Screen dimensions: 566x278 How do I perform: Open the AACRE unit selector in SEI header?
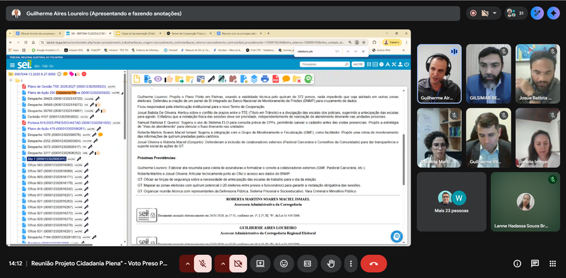[x=358, y=65]
